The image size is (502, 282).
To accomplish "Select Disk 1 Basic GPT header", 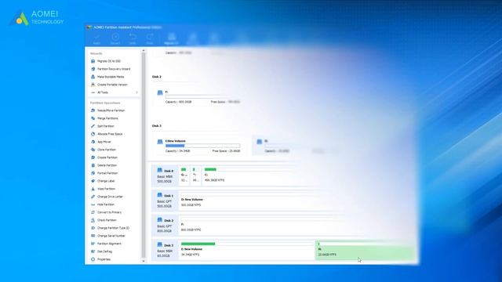I will pyautogui.click(x=166, y=201).
